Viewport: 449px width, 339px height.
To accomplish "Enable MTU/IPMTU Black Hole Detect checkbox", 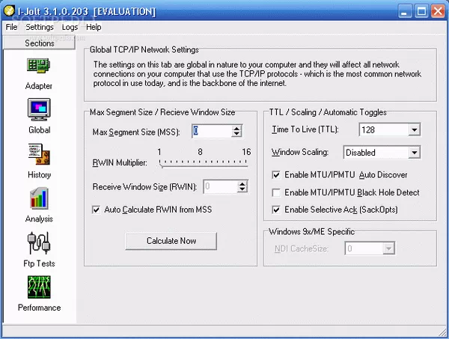I will click(x=276, y=192).
